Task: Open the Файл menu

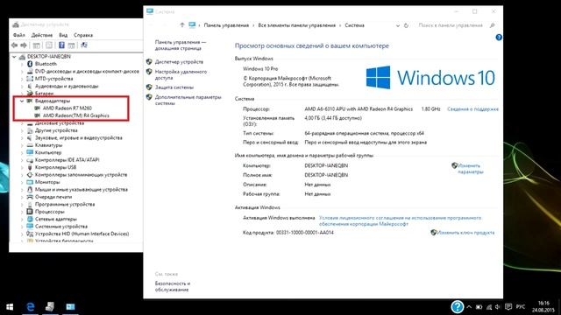Action: click(x=19, y=35)
